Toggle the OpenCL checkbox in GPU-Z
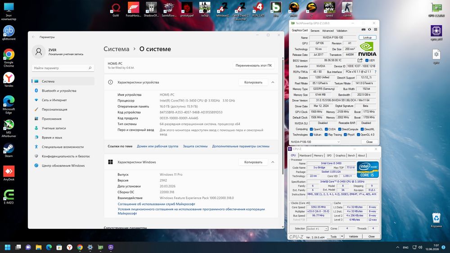The width and height of the screenshot is (450, 253). coord(311,129)
